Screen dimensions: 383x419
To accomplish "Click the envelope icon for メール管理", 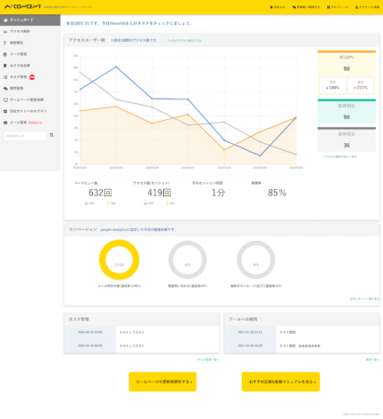I will pyautogui.click(x=5, y=123).
